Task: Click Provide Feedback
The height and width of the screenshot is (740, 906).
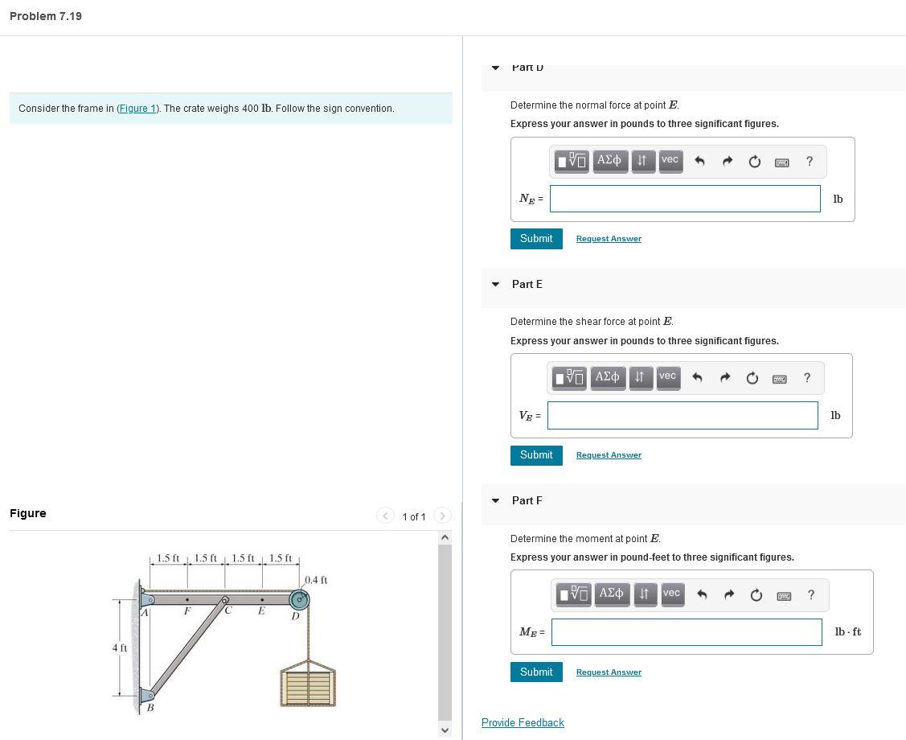Action: 523,722
